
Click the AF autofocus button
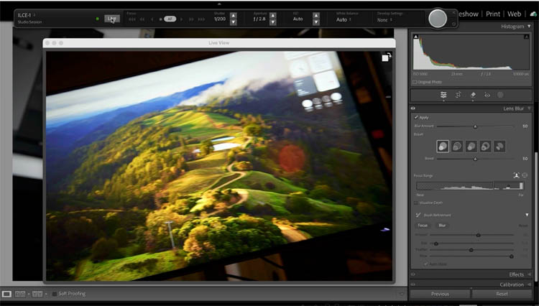tap(170, 19)
